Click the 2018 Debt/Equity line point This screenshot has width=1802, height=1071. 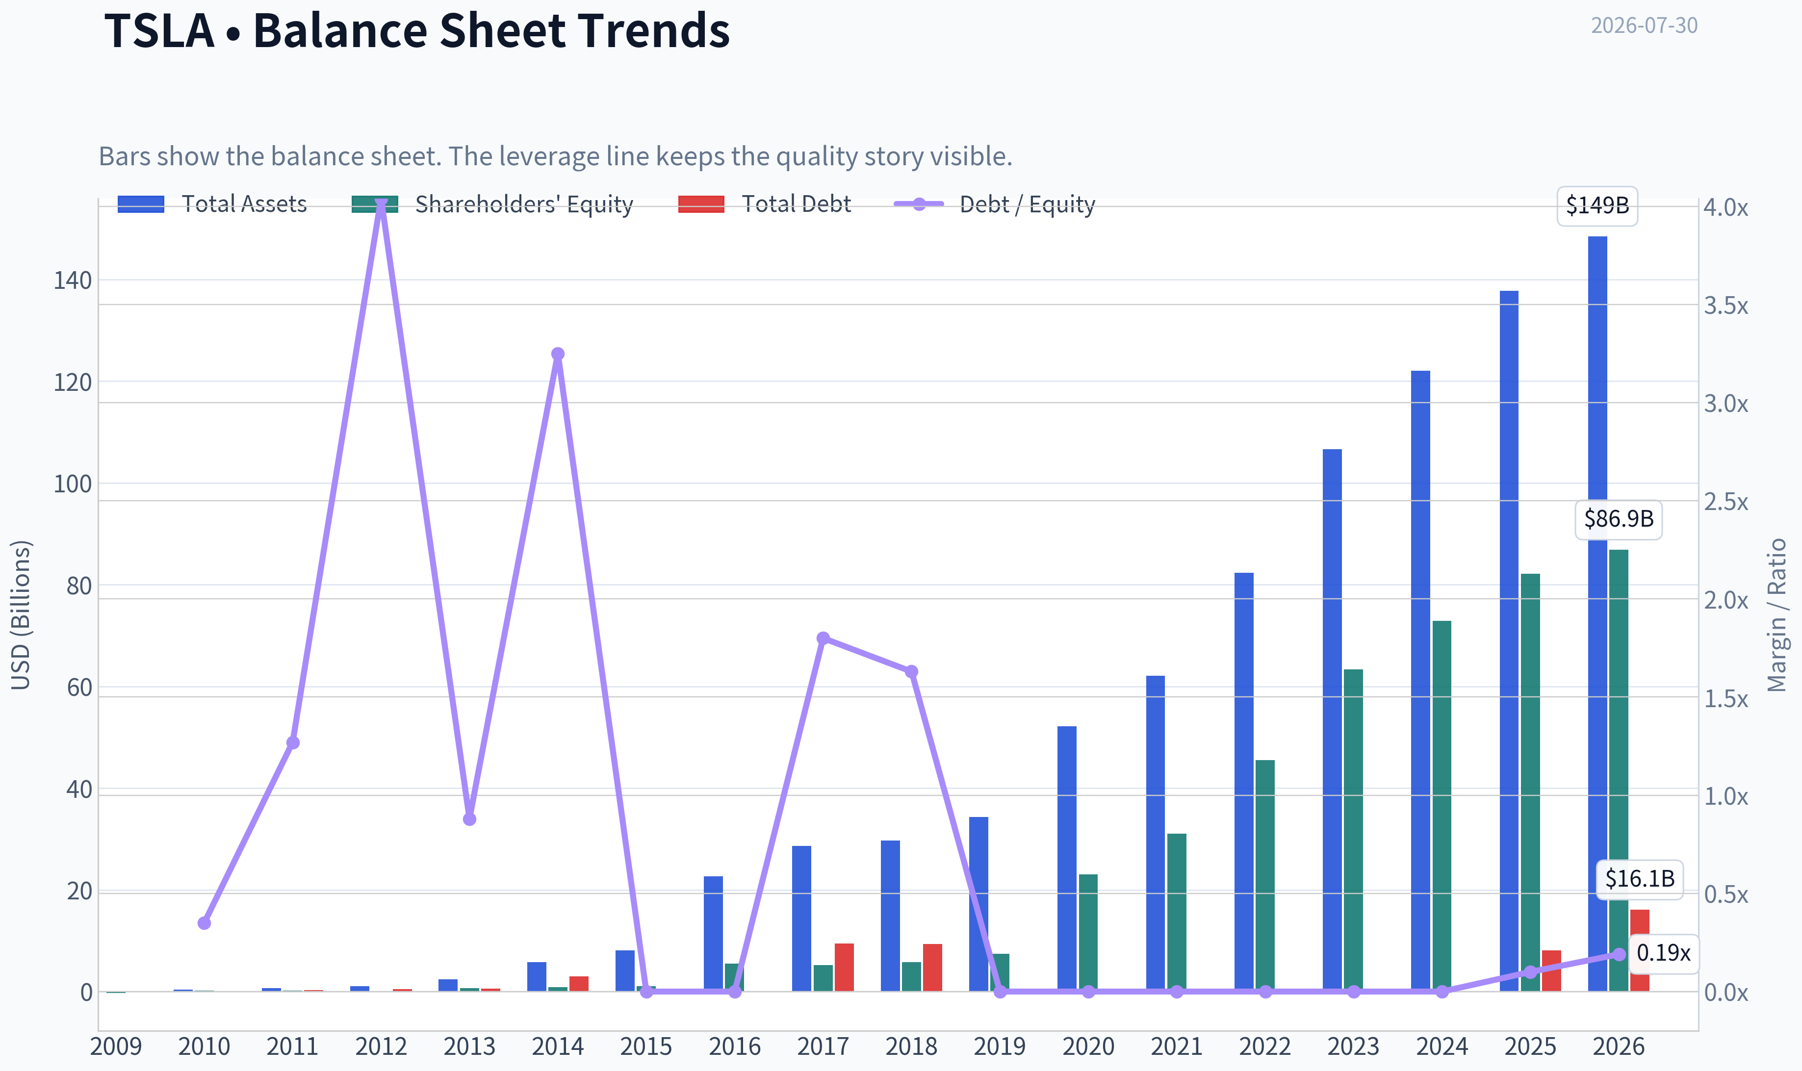[911, 672]
